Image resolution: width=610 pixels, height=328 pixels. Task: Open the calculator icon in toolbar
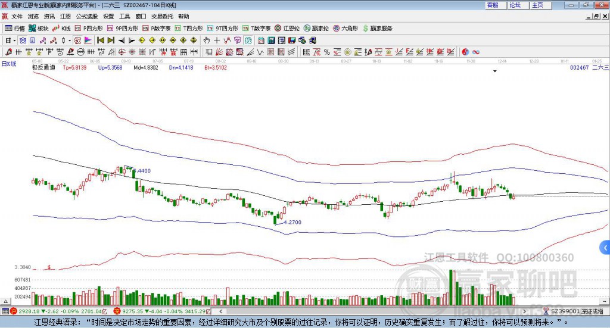pos(271,40)
